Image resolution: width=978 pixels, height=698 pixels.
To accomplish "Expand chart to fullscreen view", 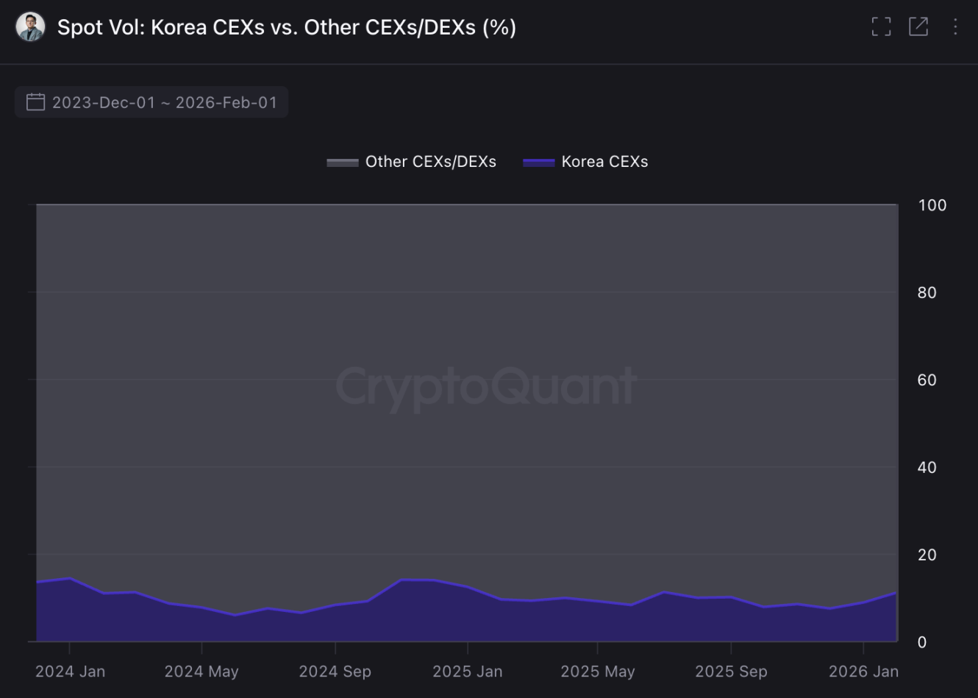I will coord(881,27).
